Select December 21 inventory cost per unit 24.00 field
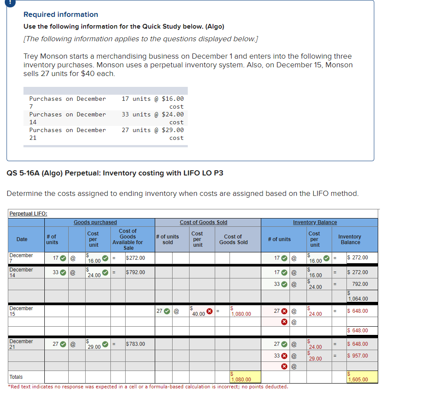 (x=319, y=344)
